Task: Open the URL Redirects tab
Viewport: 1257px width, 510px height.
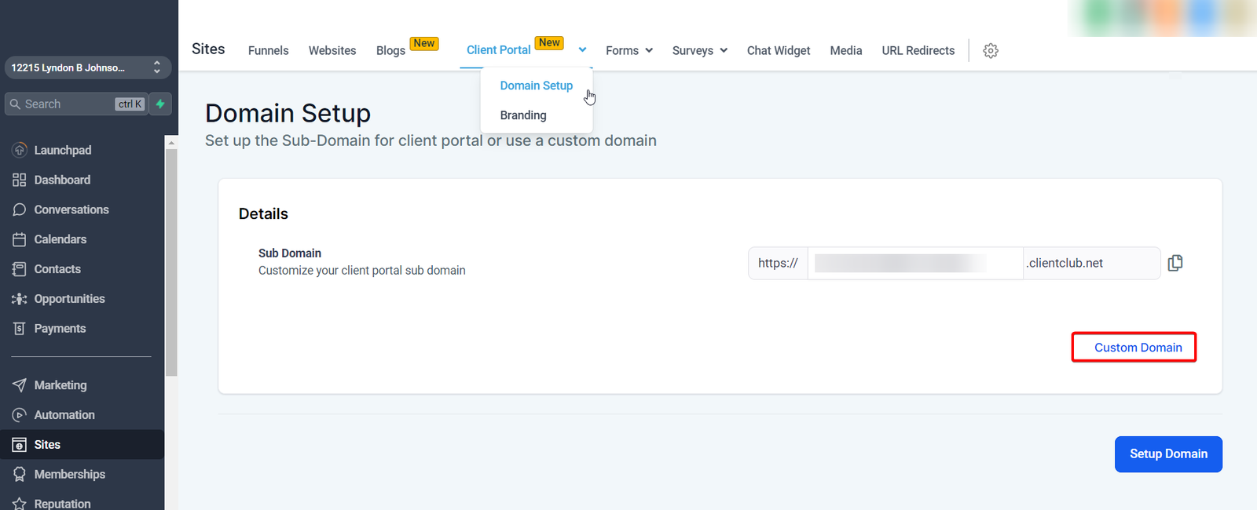Action: 918,50
